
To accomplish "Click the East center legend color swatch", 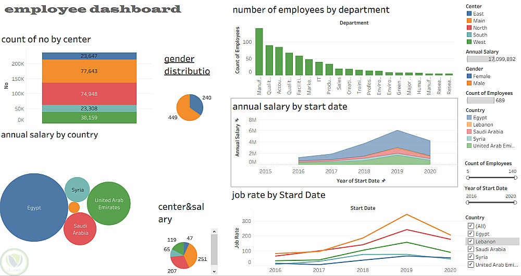I will (469, 14).
